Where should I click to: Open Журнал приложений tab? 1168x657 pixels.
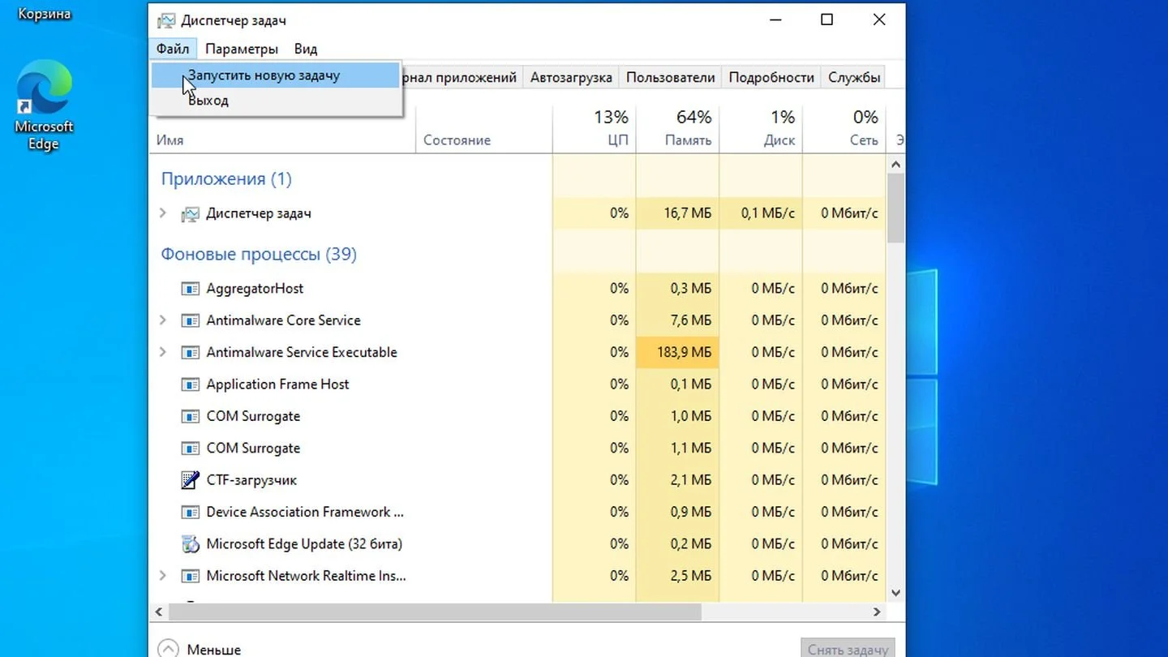coord(463,78)
